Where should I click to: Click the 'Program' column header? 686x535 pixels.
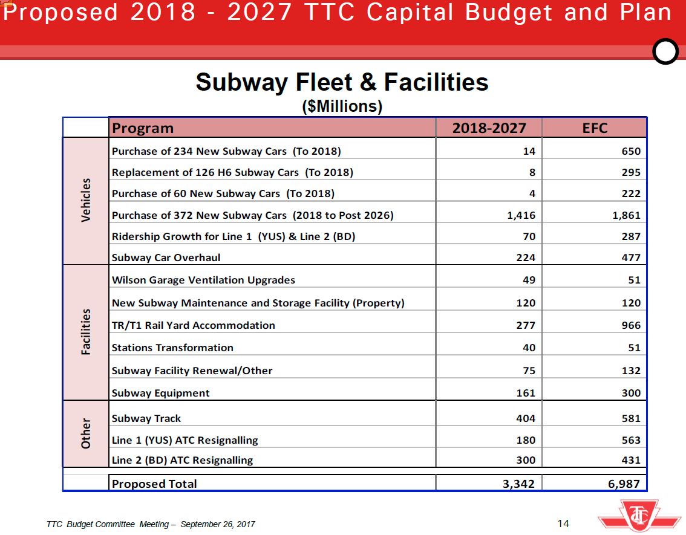pyautogui.click(x=143, y=128)
